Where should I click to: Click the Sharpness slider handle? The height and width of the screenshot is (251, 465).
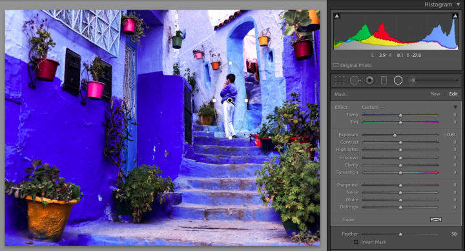pos(400,185)
